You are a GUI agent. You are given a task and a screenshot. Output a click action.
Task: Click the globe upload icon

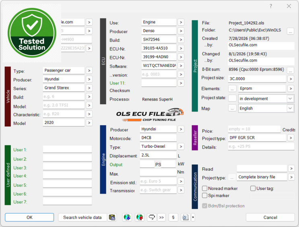pos(140,217)
